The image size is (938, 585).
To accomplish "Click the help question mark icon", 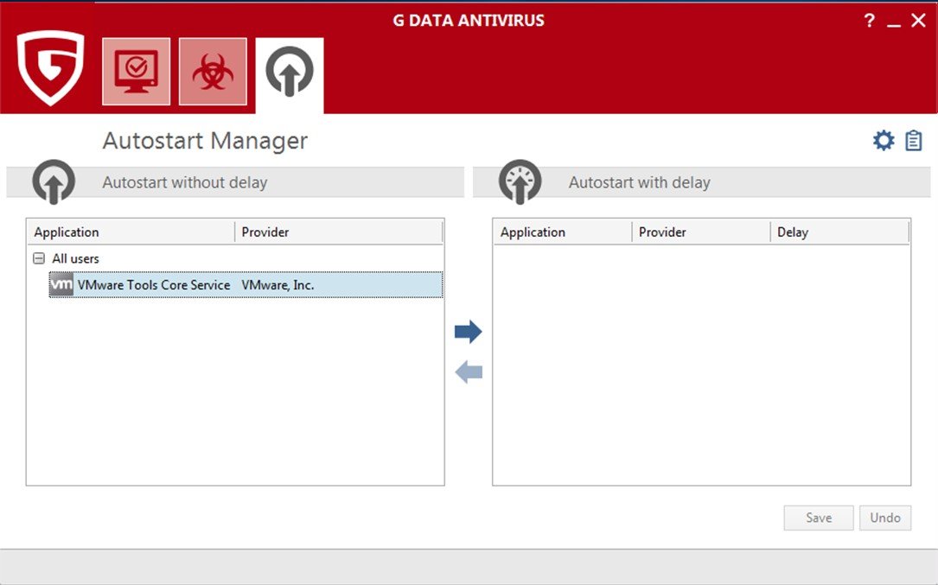I will pyautogui.click(x=870, y=21).
